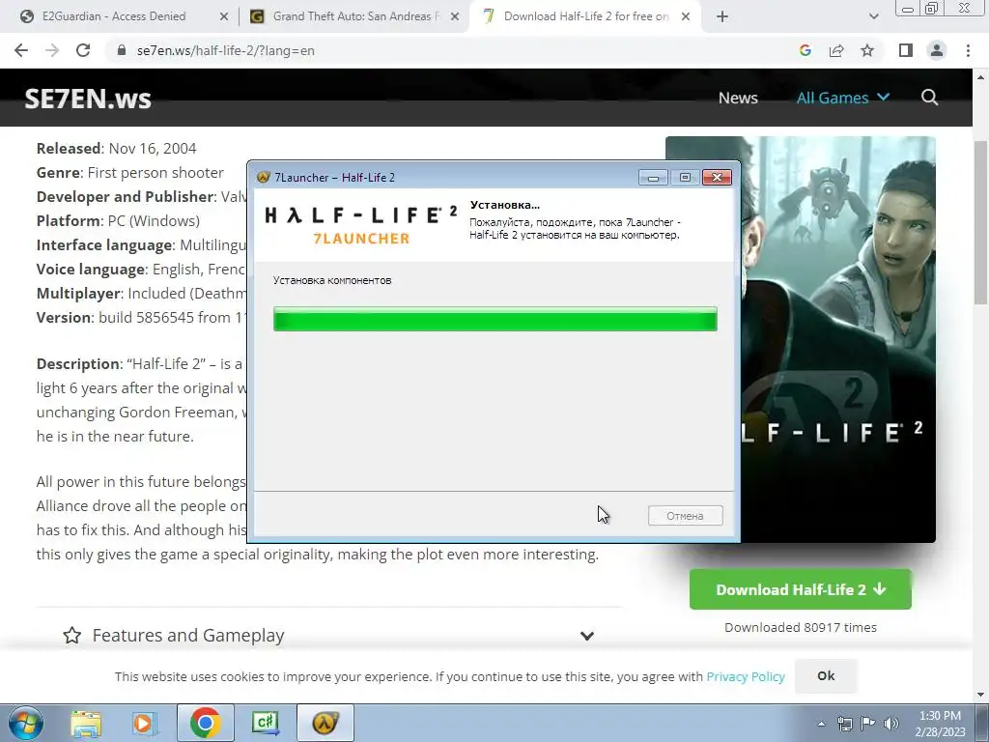This screenshot has height=742, width=989.
Task: Click the Отмена button in installer
Action: (685, 516)
